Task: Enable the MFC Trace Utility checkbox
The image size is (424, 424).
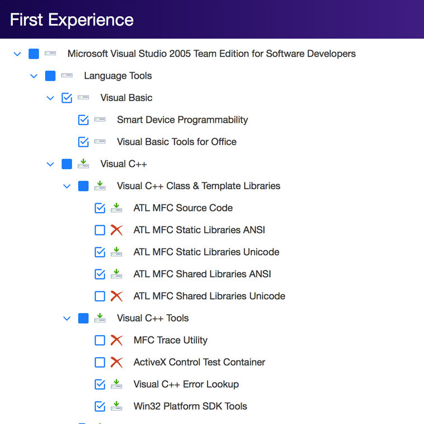Action: (x=100, y=340)
